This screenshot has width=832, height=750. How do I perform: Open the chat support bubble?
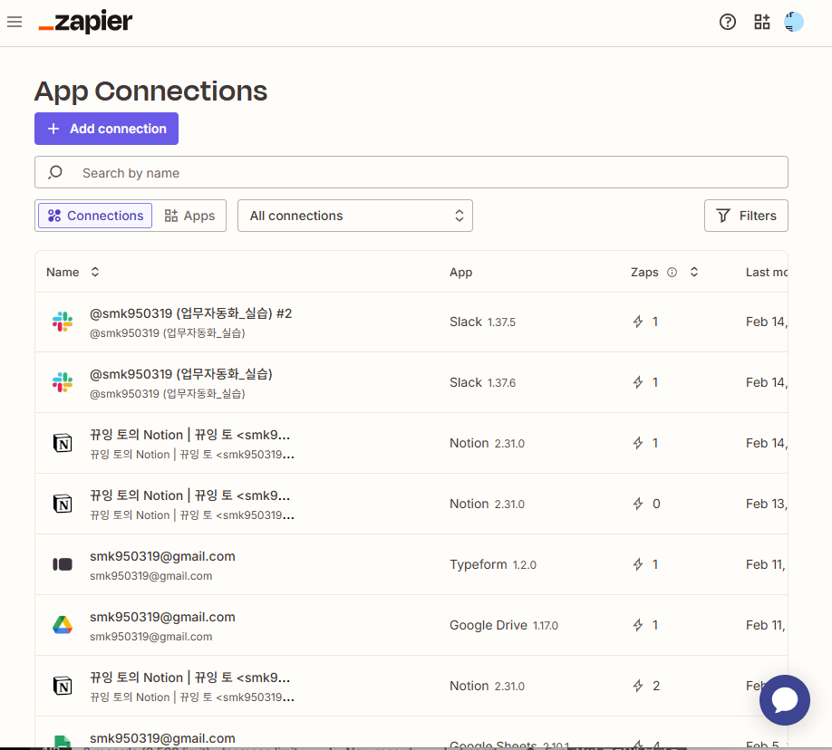(784, 700)
